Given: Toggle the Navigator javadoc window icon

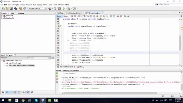Looking at the screenshot, I should pos(53,58).
